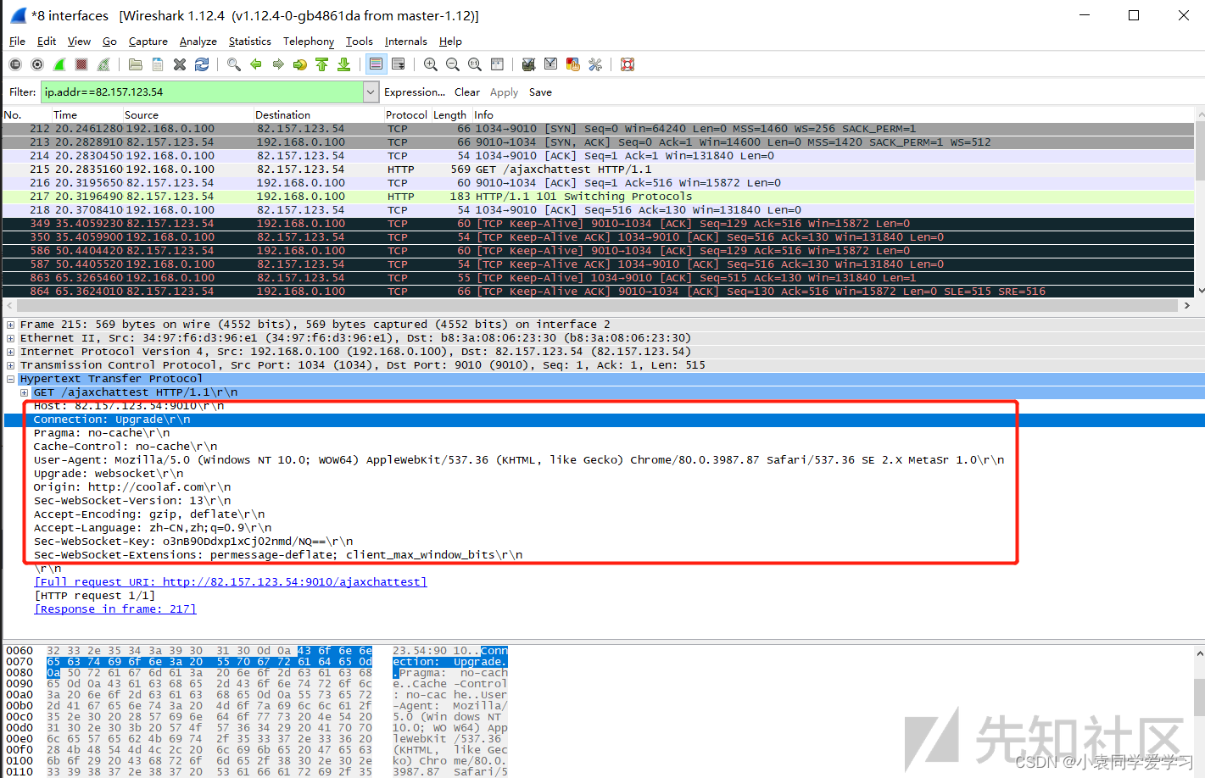This screenshot has height=778, width=1205.
Task: Clear the display filter
Action: (467, 92)
